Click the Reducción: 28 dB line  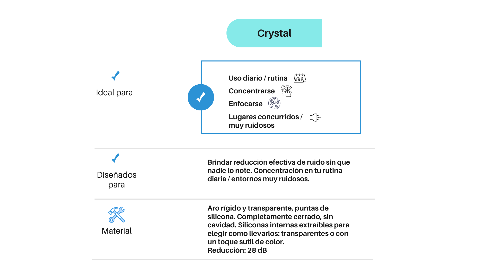click(x=237, y=250)
